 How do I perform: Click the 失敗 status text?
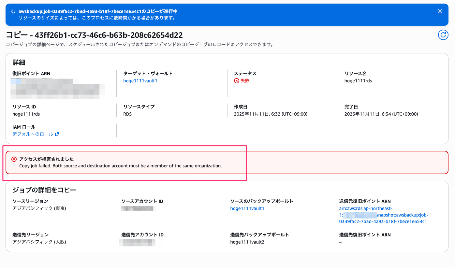(x=245, y=81)
